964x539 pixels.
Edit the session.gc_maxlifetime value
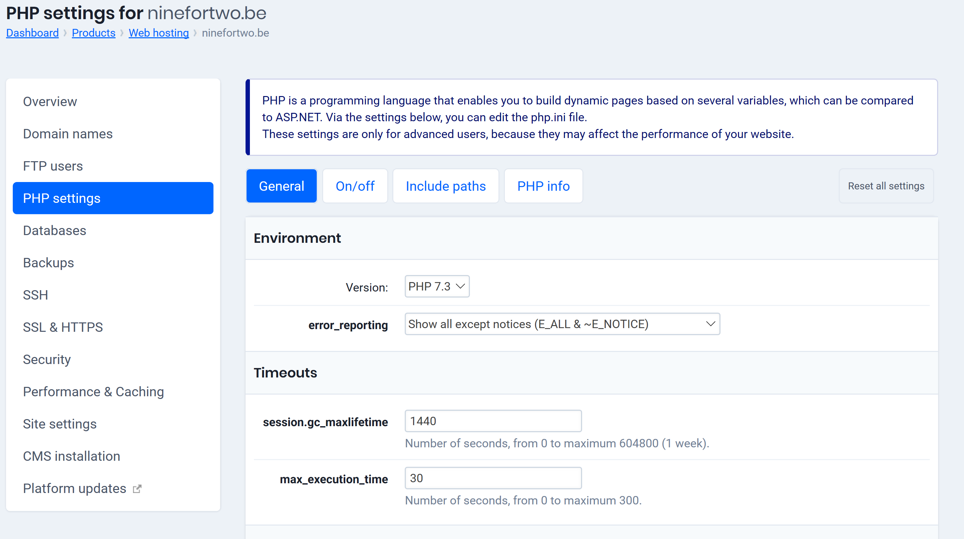pyautogui.click(x=492, y=421)
